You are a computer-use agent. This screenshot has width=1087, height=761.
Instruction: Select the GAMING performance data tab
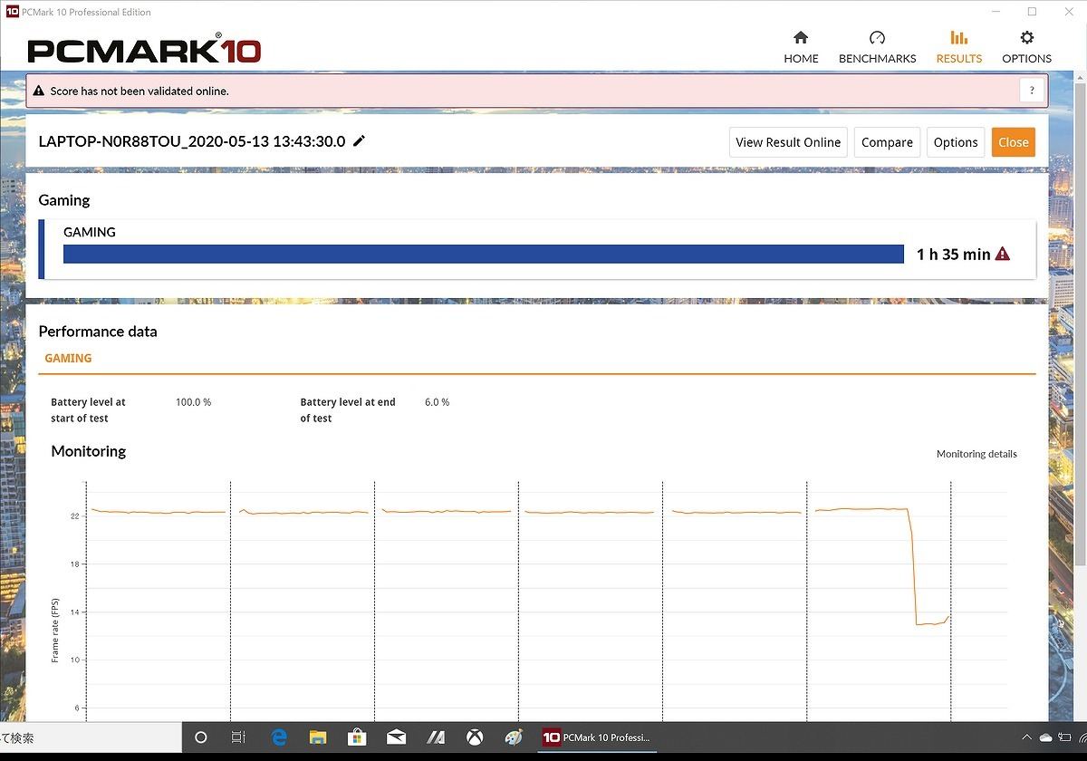point(68,358)
